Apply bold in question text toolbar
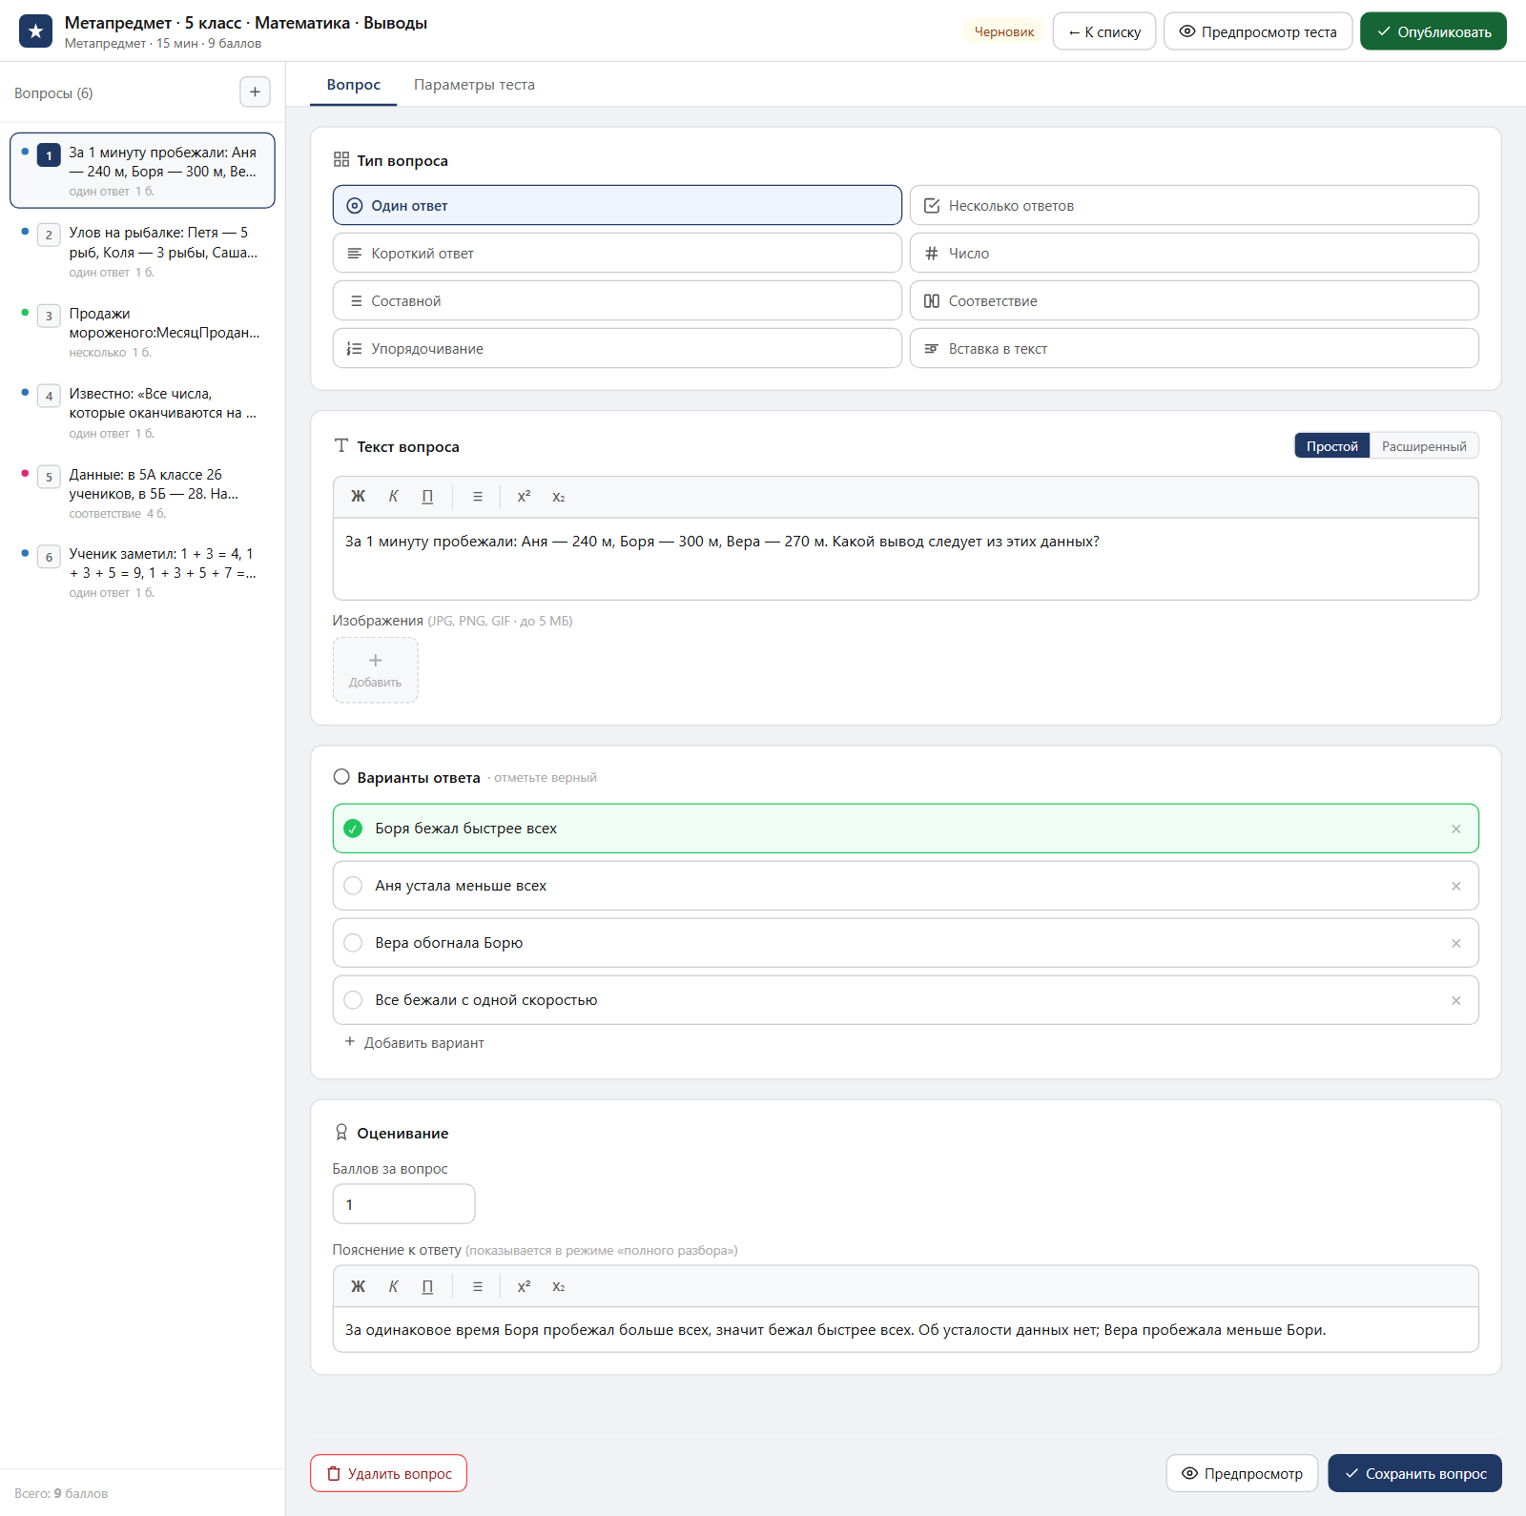 359,497
